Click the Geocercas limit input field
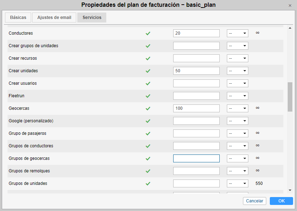Viewport: 297px width, 211px height. tap(196, 108)
